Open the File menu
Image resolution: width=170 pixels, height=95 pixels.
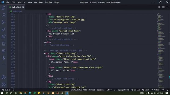[x=8, y=2]
